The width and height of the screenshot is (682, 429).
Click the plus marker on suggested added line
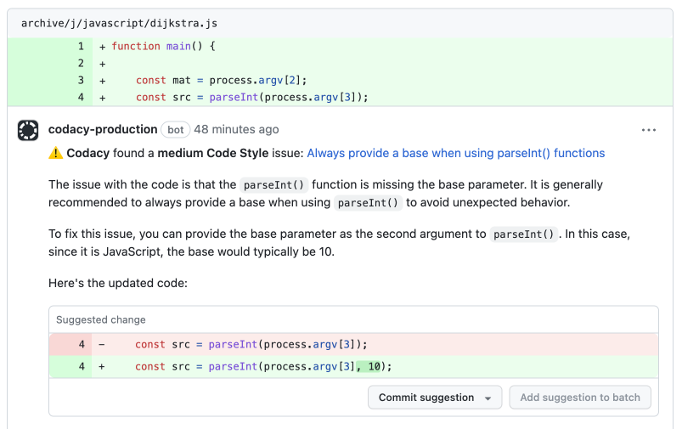pos(103,366)
